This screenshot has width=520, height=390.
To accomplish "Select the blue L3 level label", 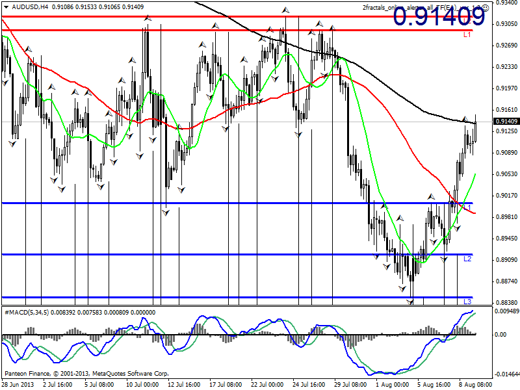I will [467, 302].
